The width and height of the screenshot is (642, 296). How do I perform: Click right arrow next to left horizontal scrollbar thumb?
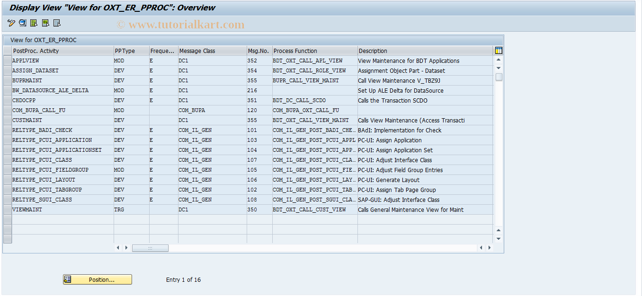tap(126, 248)
